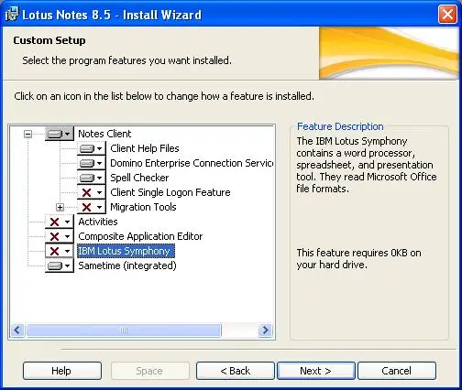Click the right arrow of horizontal scrollbar
The height and width of the screenshot is (390, 462).
click(x=265, y=330)
